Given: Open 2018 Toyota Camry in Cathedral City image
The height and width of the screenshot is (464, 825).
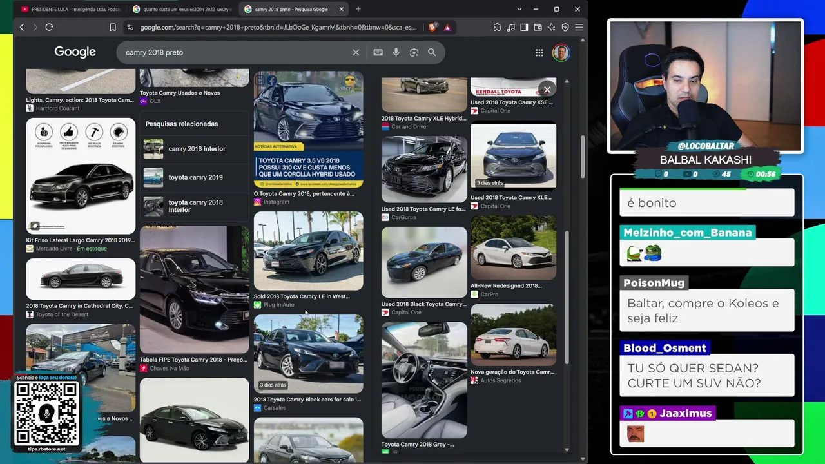Looking at the screenshot, I should pos(81,279).
